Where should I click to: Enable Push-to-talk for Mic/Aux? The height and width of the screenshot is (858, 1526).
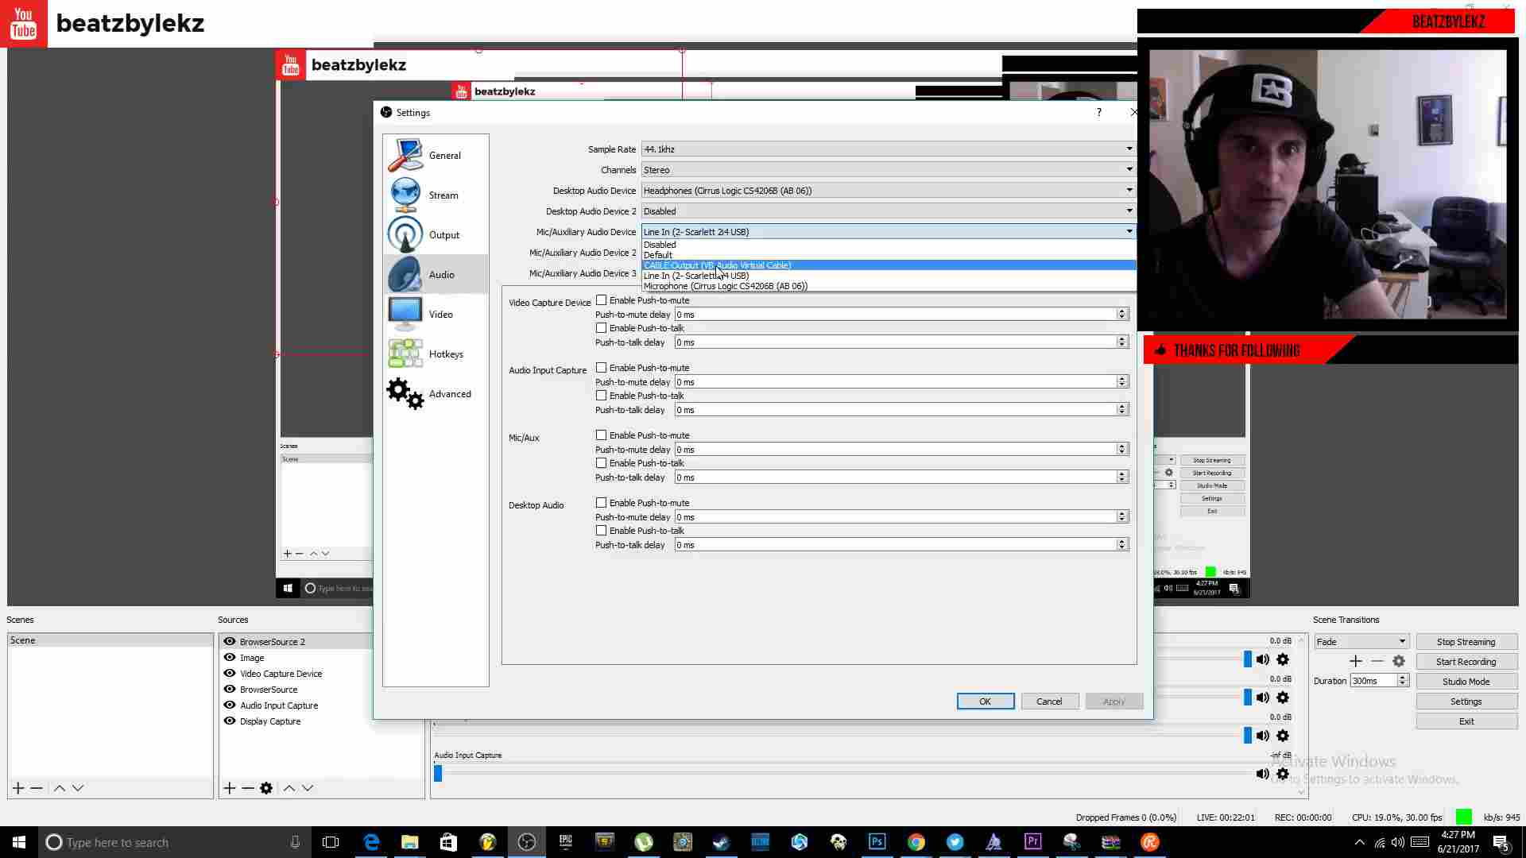(602, 463)
